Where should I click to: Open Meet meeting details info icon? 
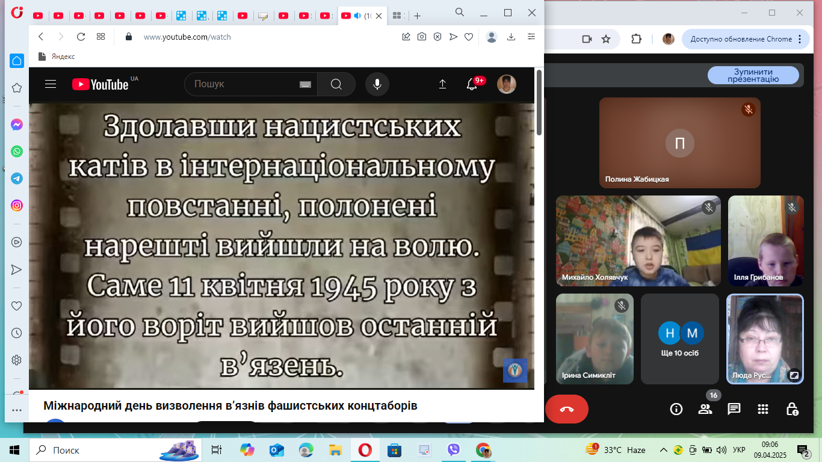676,409
